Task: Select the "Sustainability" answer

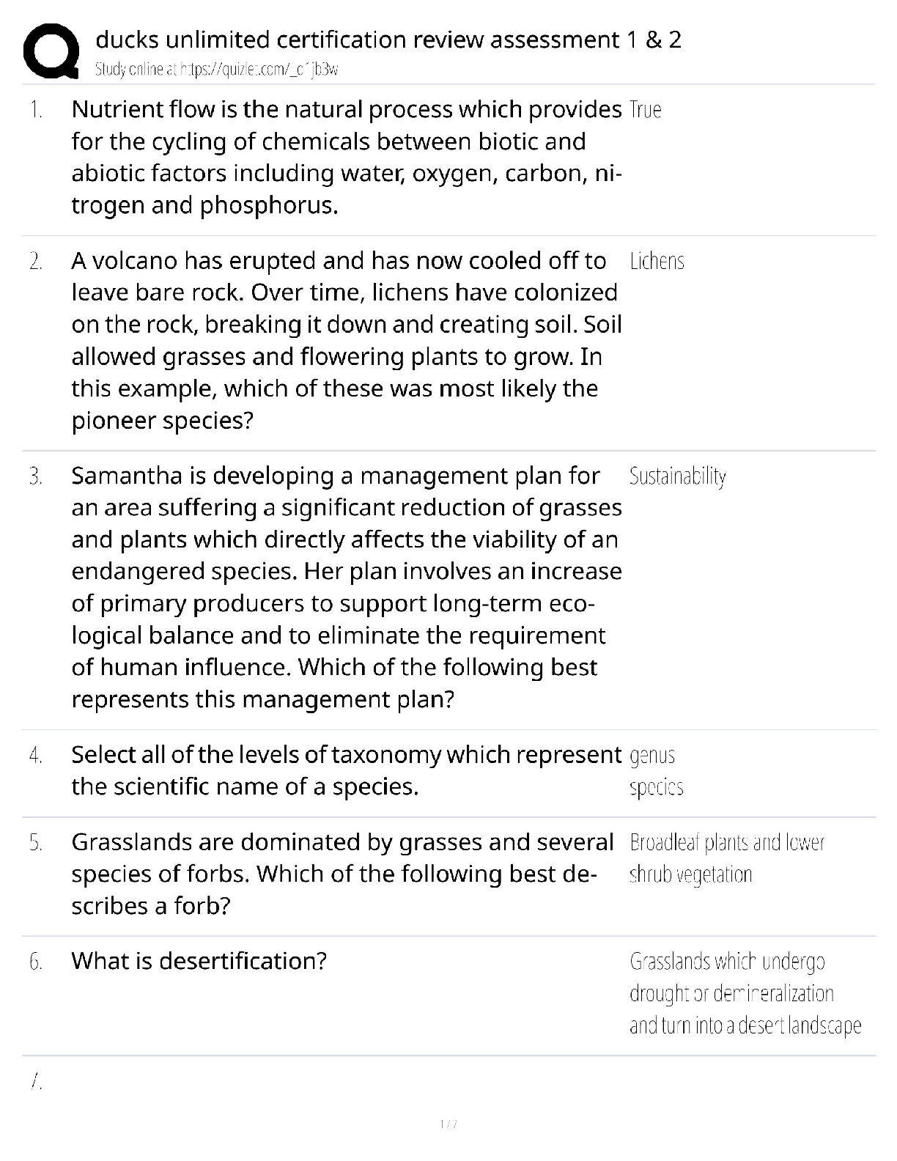Action: [677, 476]
